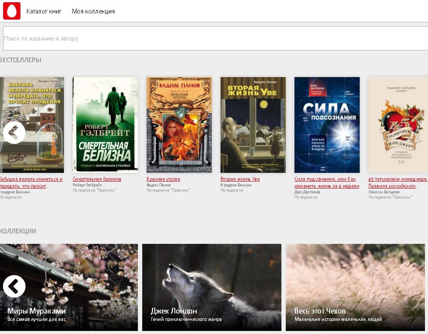Open the Сила подсознания title link
This screenshot has width=428, height=334.
[x=325, y=179]
